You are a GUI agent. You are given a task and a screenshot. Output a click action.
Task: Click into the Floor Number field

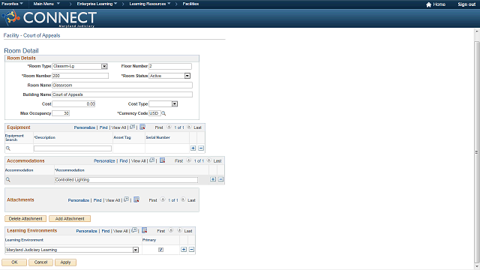pyautogui.click(x=170, y=66)
